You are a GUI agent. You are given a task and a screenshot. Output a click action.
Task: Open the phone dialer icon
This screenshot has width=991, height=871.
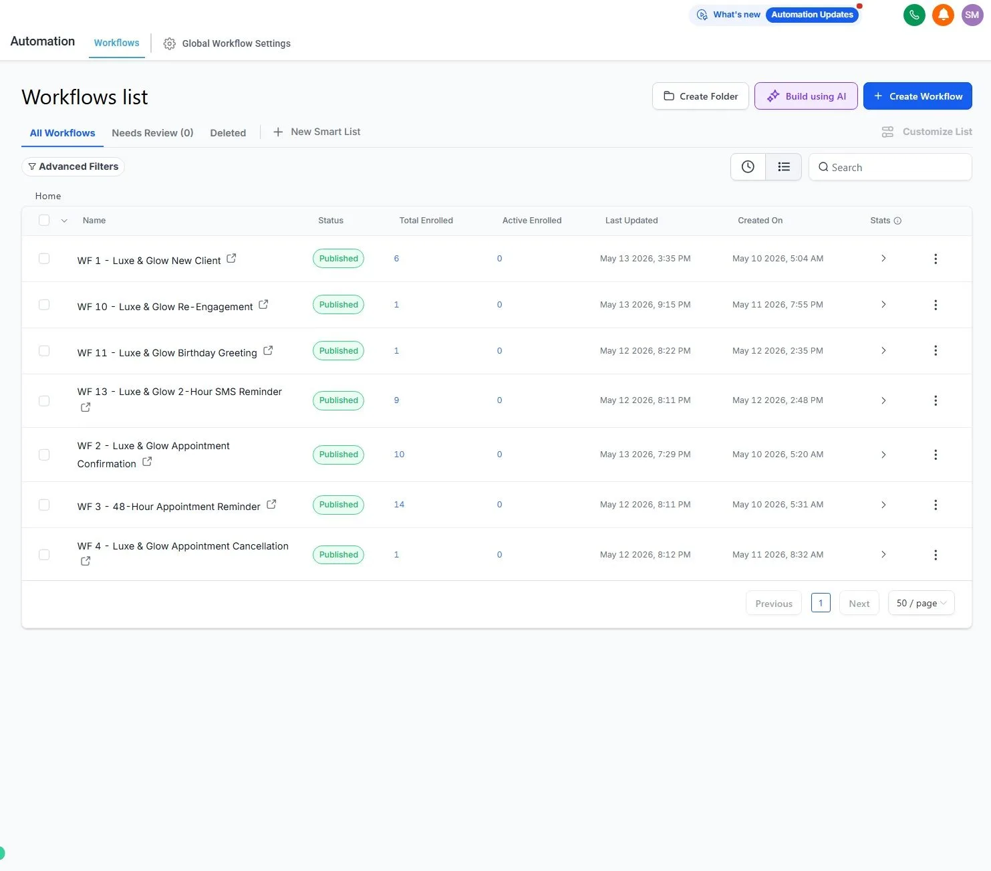914,15
